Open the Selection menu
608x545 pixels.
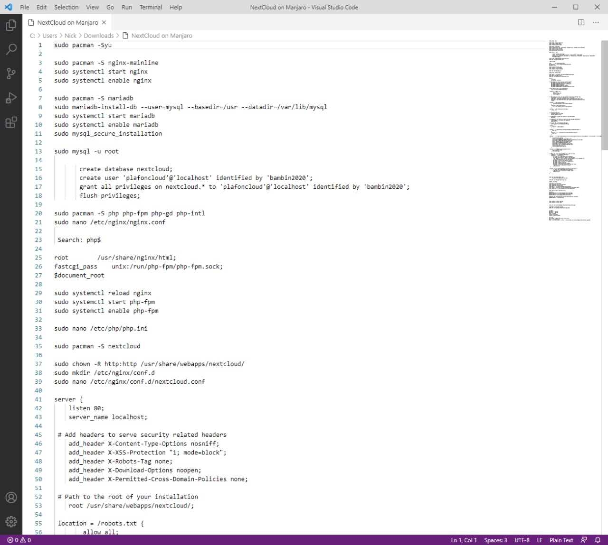click(x=66, y=7)
